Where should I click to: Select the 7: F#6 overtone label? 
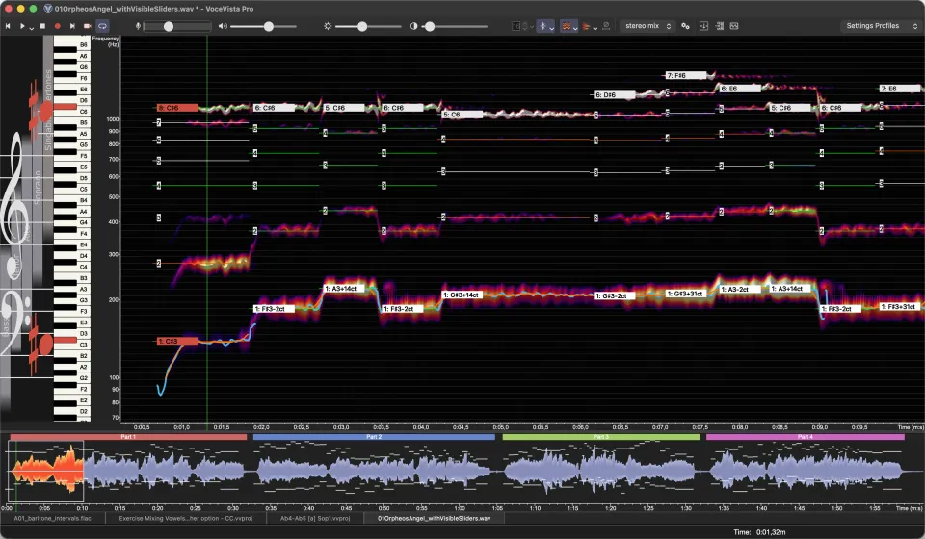[686, 75]
